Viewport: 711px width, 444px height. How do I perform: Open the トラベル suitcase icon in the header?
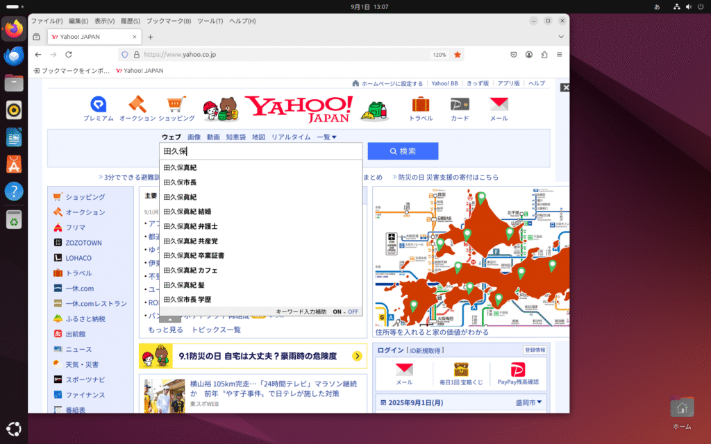pos(421,104)
